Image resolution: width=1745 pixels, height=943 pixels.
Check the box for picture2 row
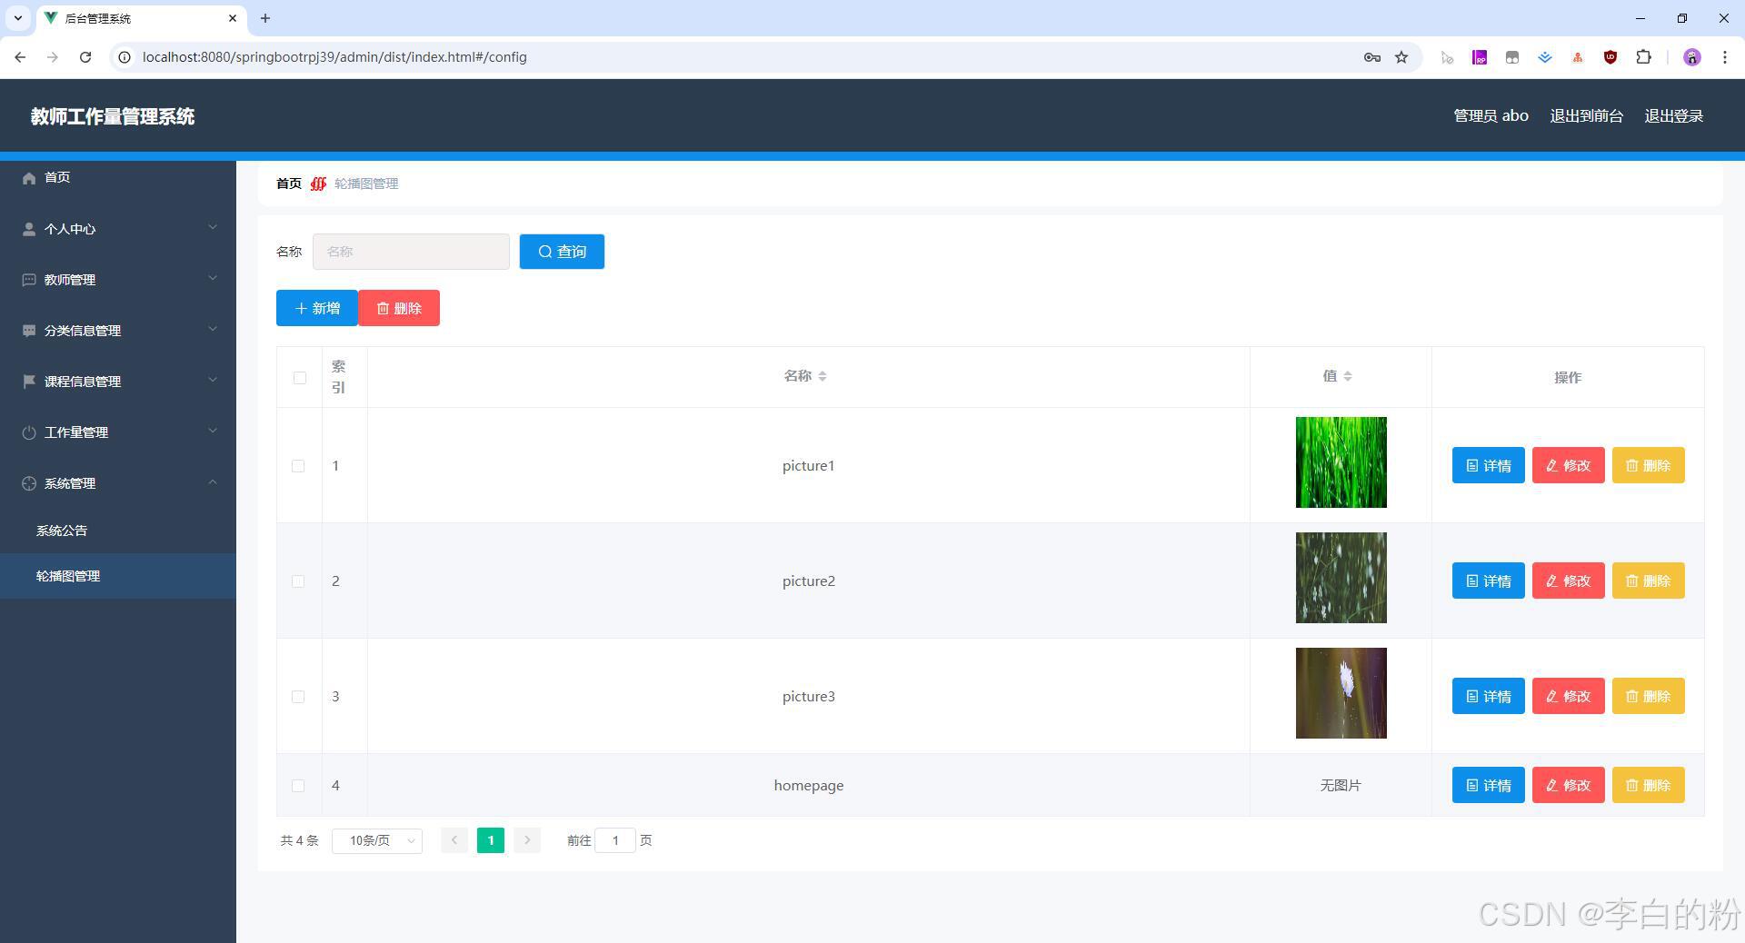[x=298, y=581]
